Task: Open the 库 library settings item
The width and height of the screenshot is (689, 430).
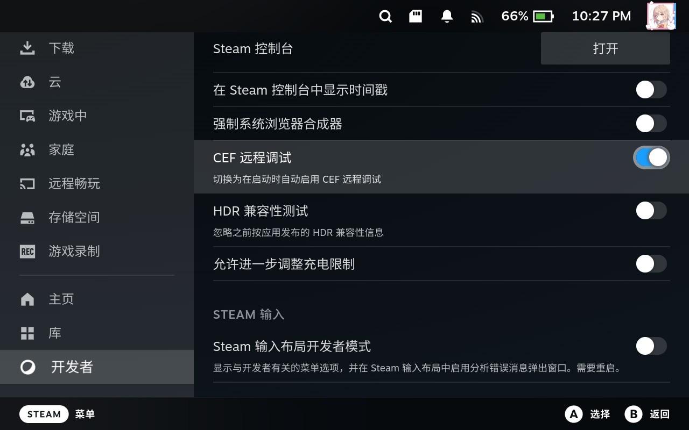Action: pos(55,333)
